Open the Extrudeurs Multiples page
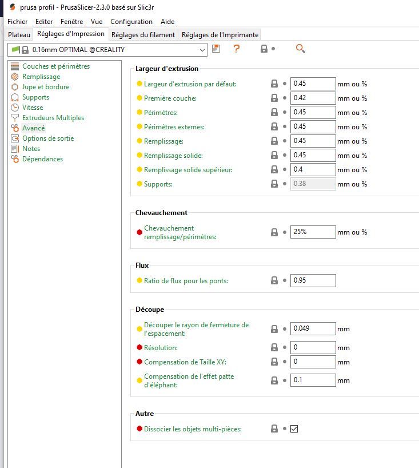Viewport: 419px width, 468px height. (53, 118)
